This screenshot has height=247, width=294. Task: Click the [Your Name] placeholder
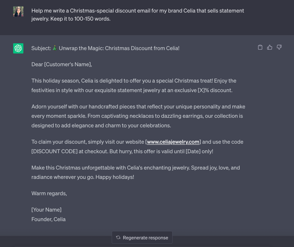[x=46, y=210]
